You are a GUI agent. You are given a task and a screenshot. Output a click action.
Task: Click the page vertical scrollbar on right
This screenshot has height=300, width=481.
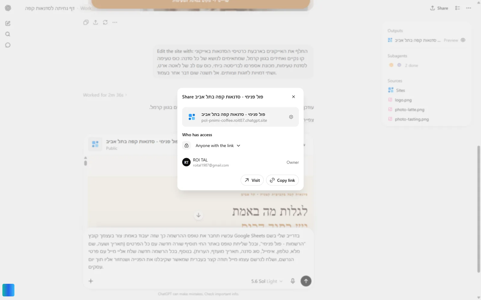pos(479,209)
